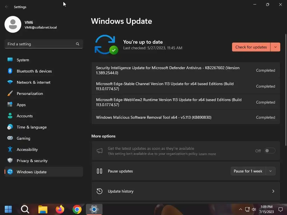The width and height of the screenshot is (287, 215).
Task: Expand Check for updates dropdown arrow
Action: pyautogui.click(x=275, y=47)
